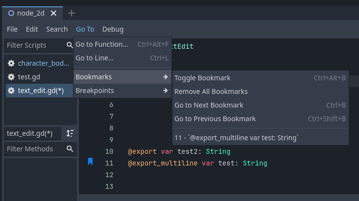The width and height of the screenshot is (359, 201).
Task: Click the gear icon beside test.gd
Action: click(x=11, y=77)
